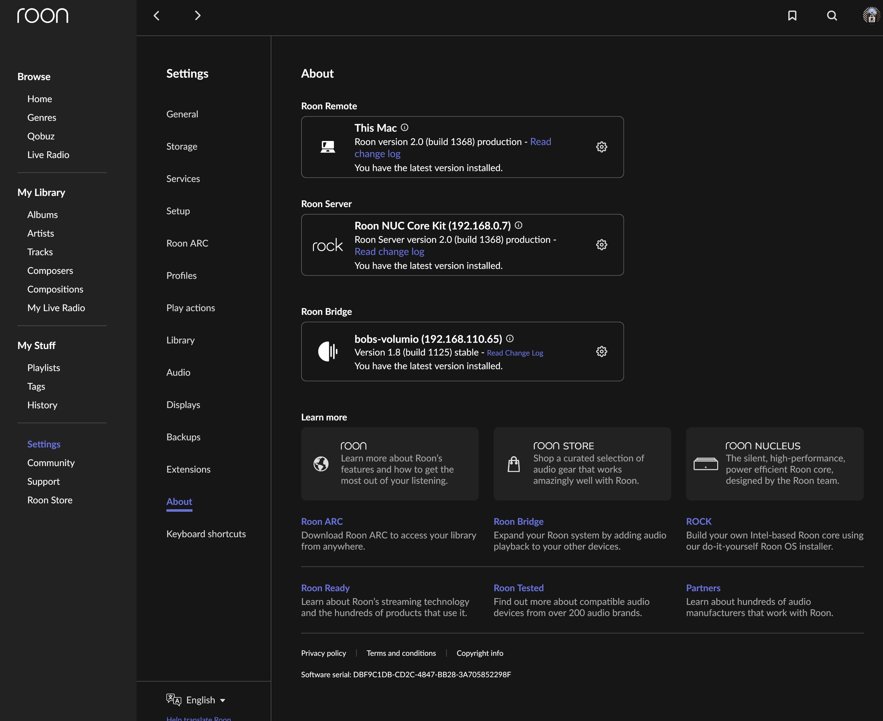Go back with the left arrow
The width and height of the screenshot is (883, 721).
156,16
